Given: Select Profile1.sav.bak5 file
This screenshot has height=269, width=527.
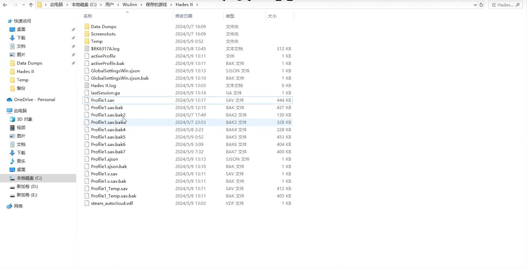Looking at the screenshot, I should coord(108,137).
